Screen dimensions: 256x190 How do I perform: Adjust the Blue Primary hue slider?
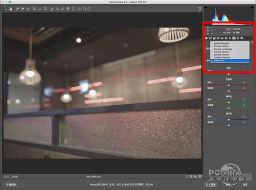[x=229, y=119]
